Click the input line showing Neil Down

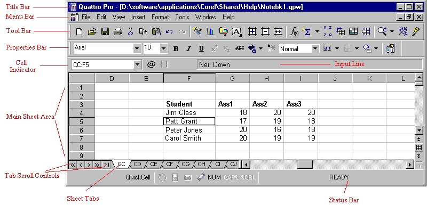pos(309,64)
